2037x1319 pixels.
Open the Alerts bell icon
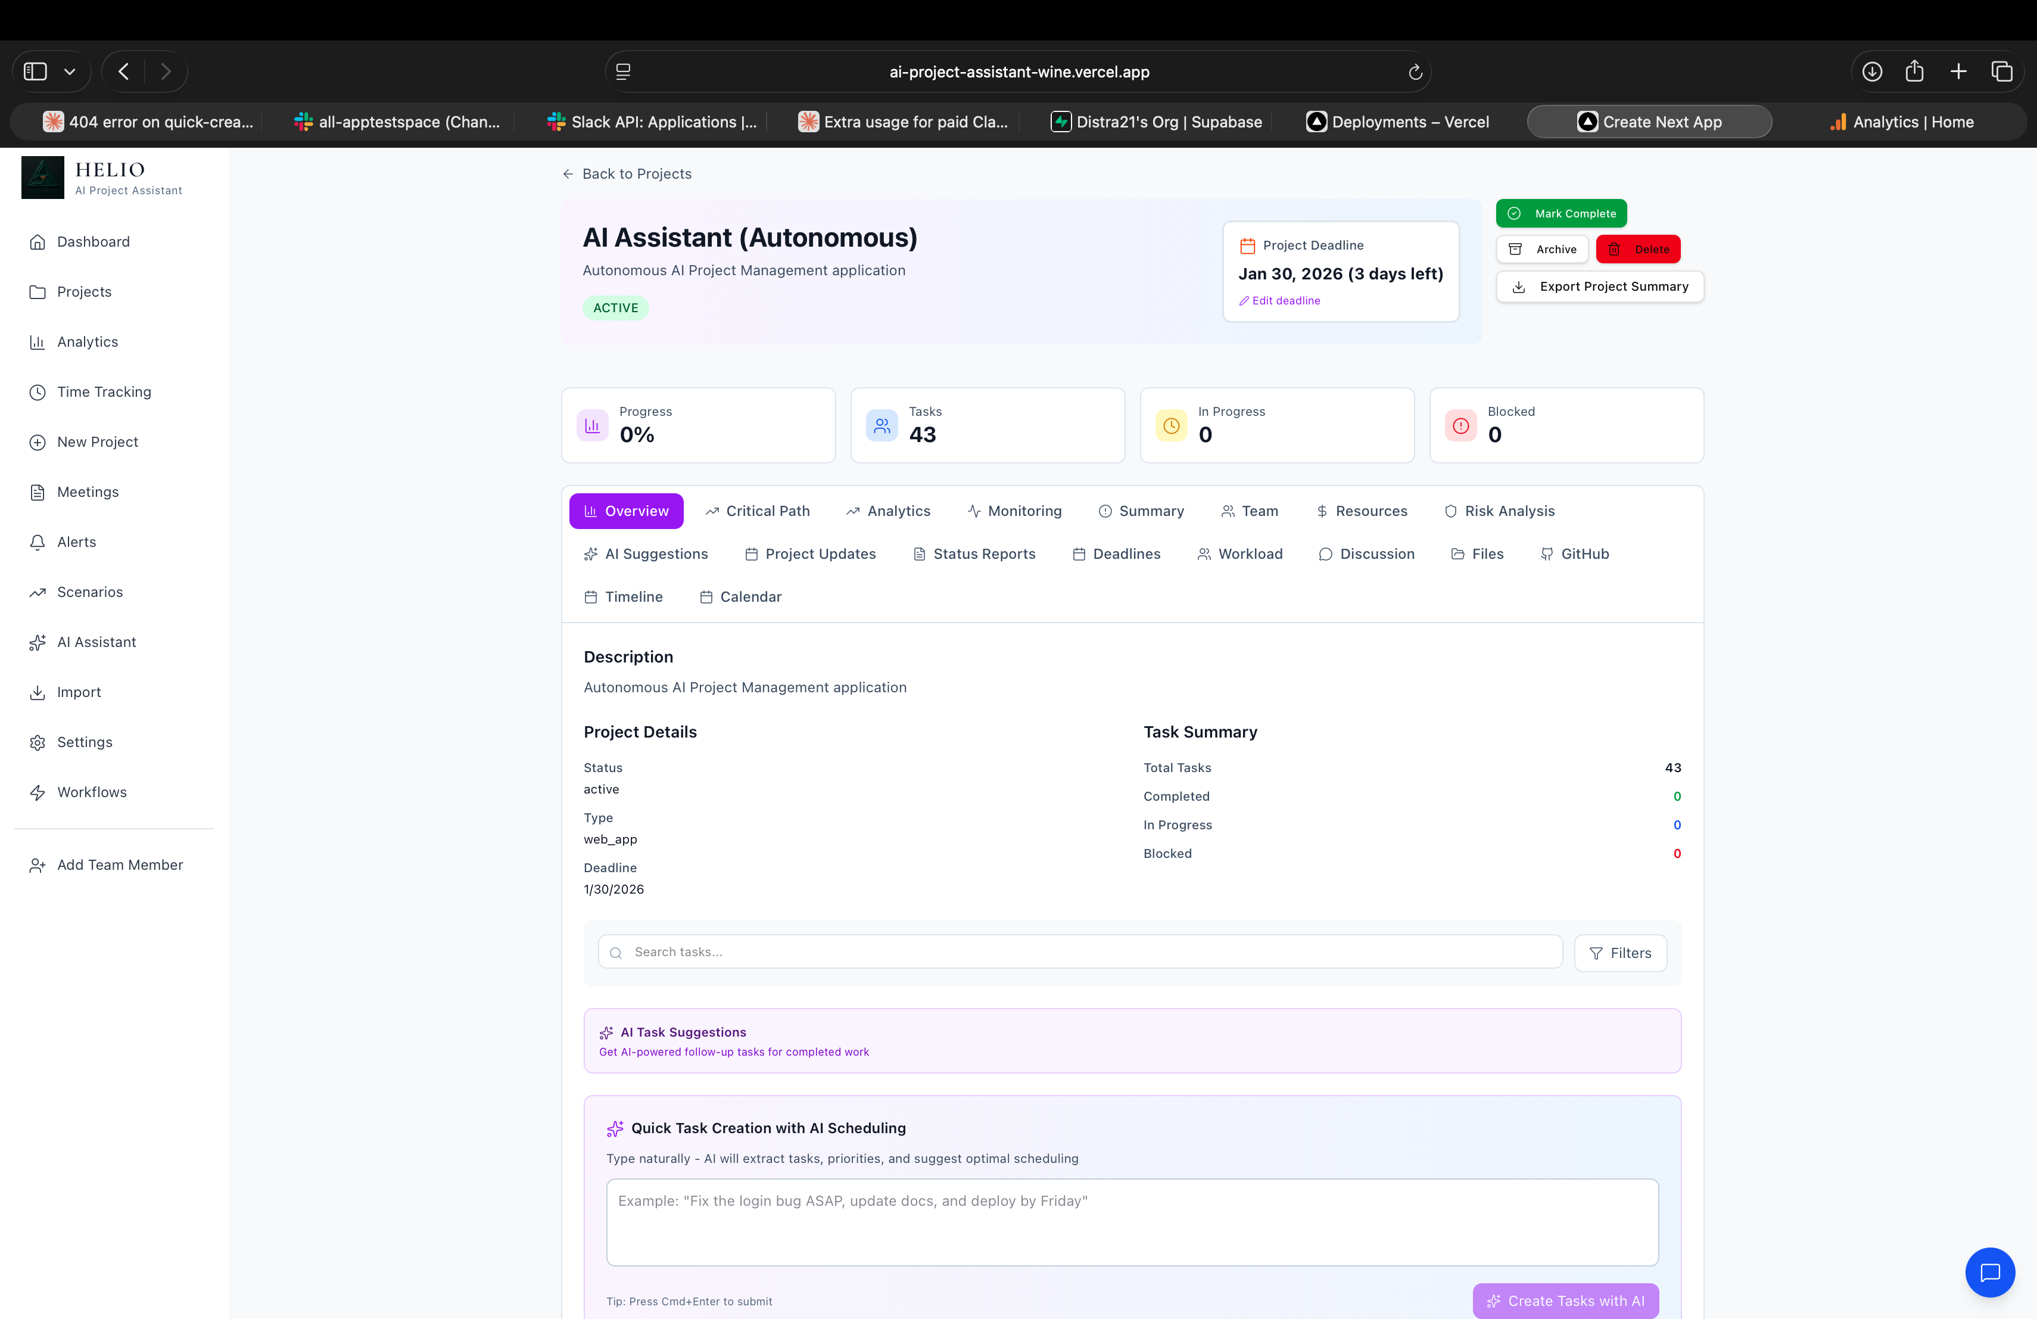pos(38,542)
